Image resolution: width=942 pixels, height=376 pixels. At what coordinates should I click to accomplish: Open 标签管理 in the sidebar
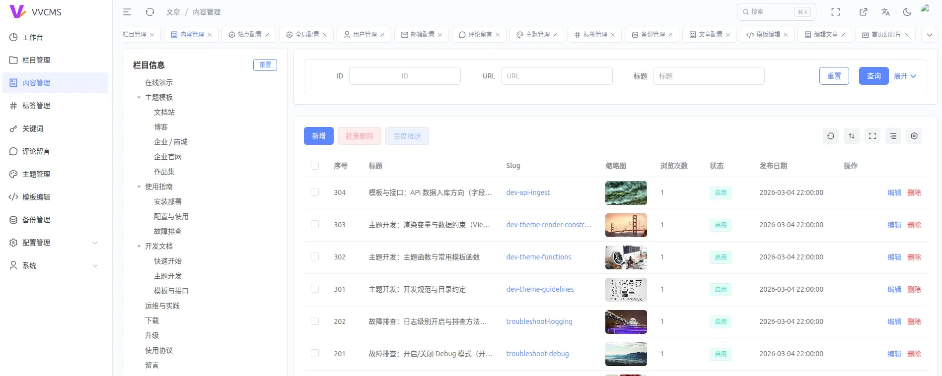coord(55,106)
